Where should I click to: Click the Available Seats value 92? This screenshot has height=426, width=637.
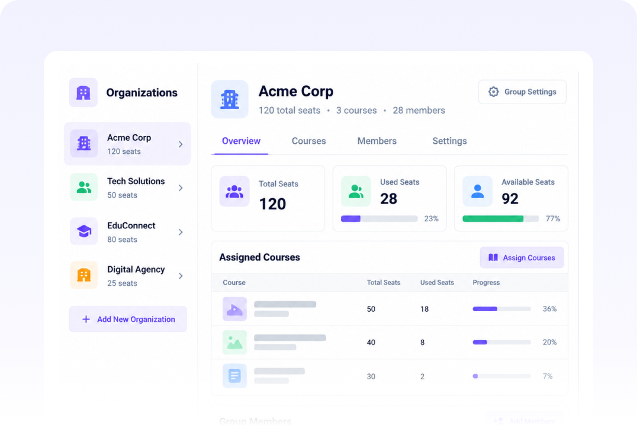coord(510,199)
